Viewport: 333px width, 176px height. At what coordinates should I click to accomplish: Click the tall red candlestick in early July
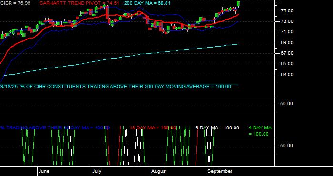tap(107, 12)
